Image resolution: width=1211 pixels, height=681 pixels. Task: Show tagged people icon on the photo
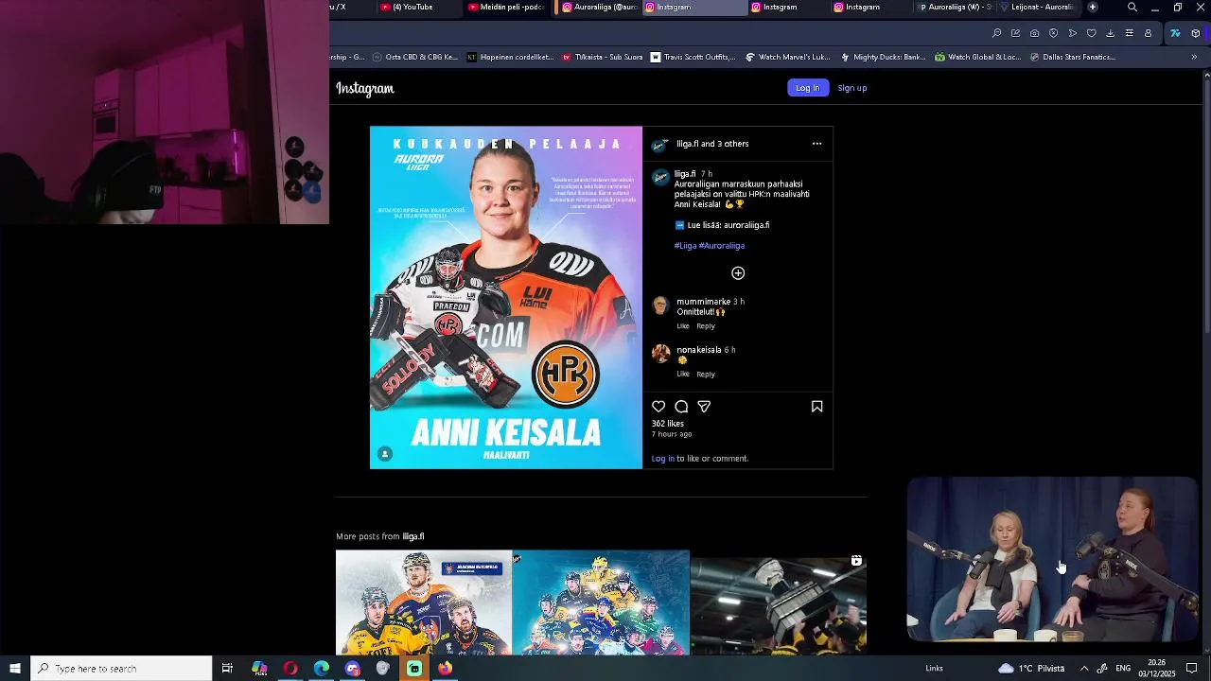pyautogui.click(x=385, y=454)
